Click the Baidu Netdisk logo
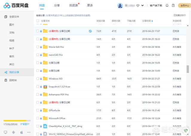Viewport: 191px width, 136px height. (x=16, y=5)
